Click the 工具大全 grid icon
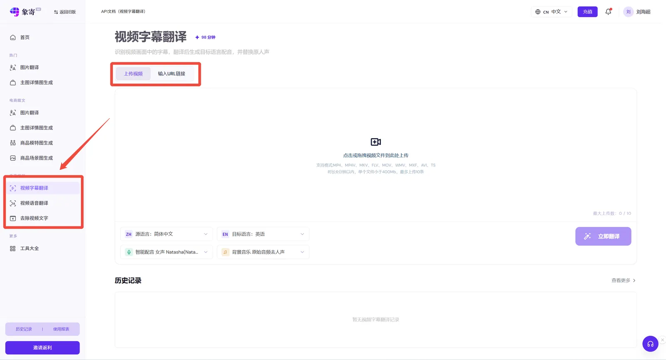The height and width of the screenshot is (360, 666). click(13, 248)
